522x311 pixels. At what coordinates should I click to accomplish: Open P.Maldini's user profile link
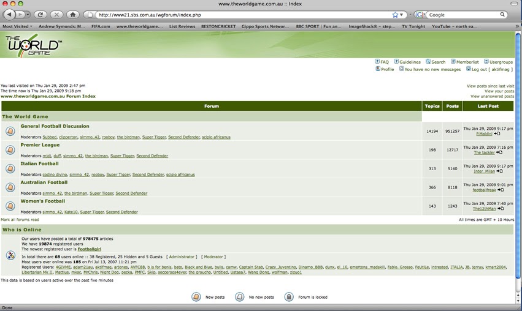484,134
